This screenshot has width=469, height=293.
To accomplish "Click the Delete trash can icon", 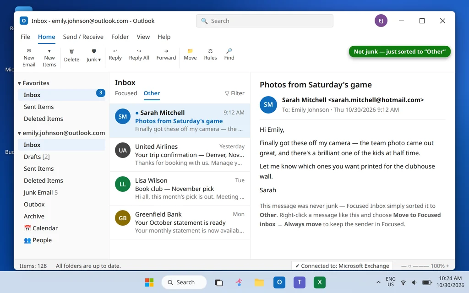I will point(71,51).
